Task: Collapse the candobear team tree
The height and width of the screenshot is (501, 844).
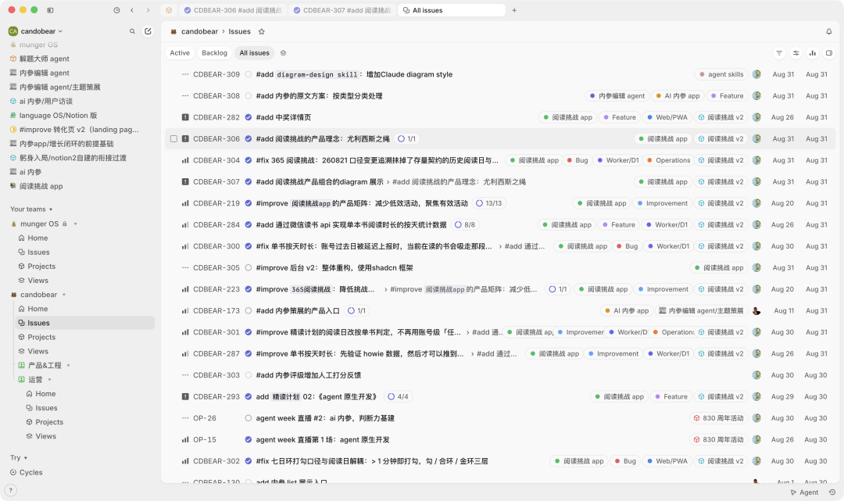Action: [x=64, y=295]
